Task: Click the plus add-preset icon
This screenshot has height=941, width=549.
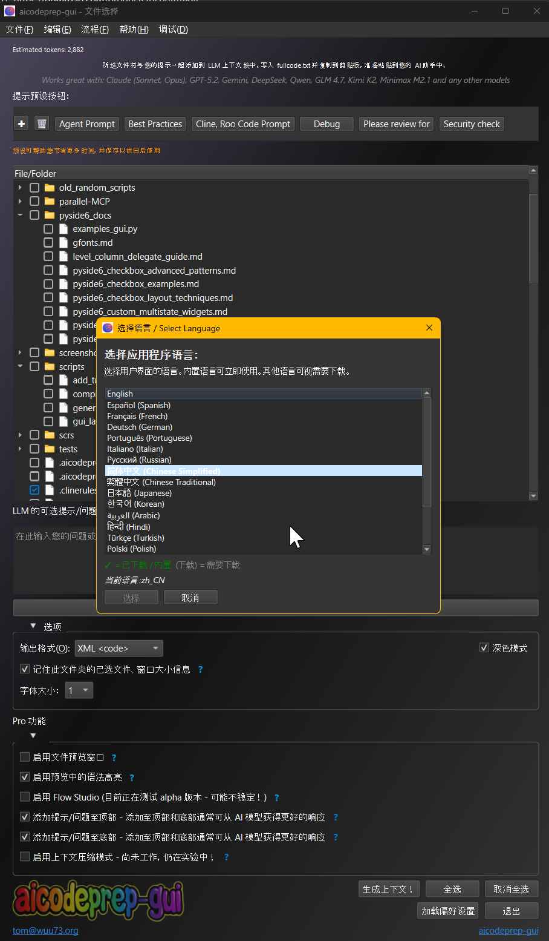Action: click(22, 124)
